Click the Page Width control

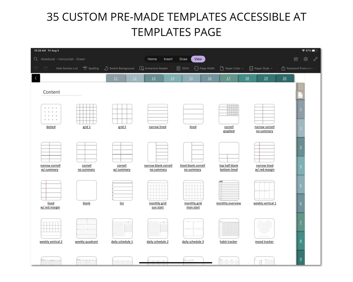pos(204,68)
